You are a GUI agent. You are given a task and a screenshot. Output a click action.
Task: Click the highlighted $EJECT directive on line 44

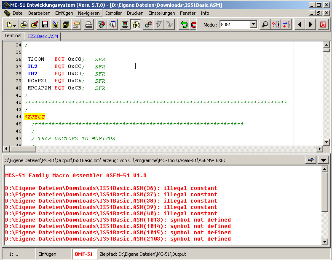pos(34,117)
